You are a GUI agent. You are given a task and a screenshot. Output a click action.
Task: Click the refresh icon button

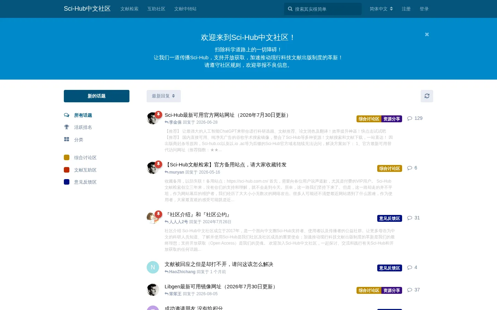[x=427, y=96]
